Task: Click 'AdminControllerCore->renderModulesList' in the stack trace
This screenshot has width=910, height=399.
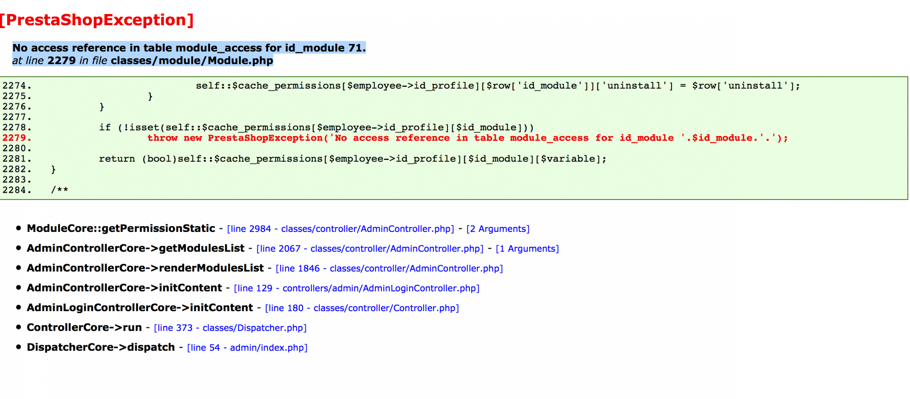Action: [145, 268]
